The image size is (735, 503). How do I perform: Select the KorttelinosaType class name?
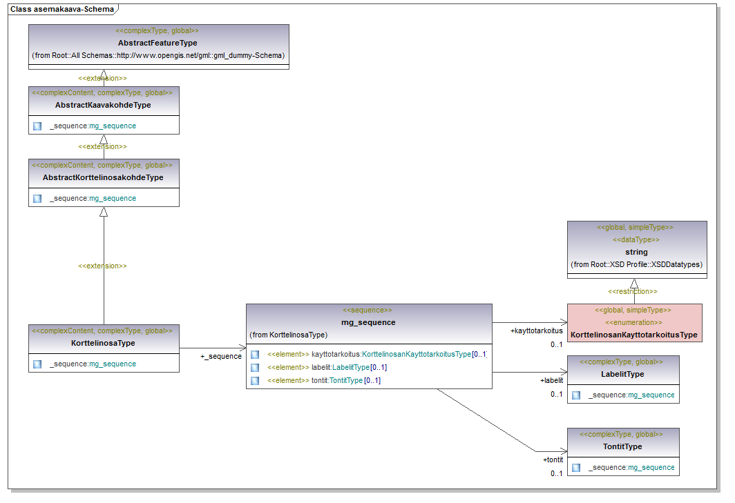(104, 343)
